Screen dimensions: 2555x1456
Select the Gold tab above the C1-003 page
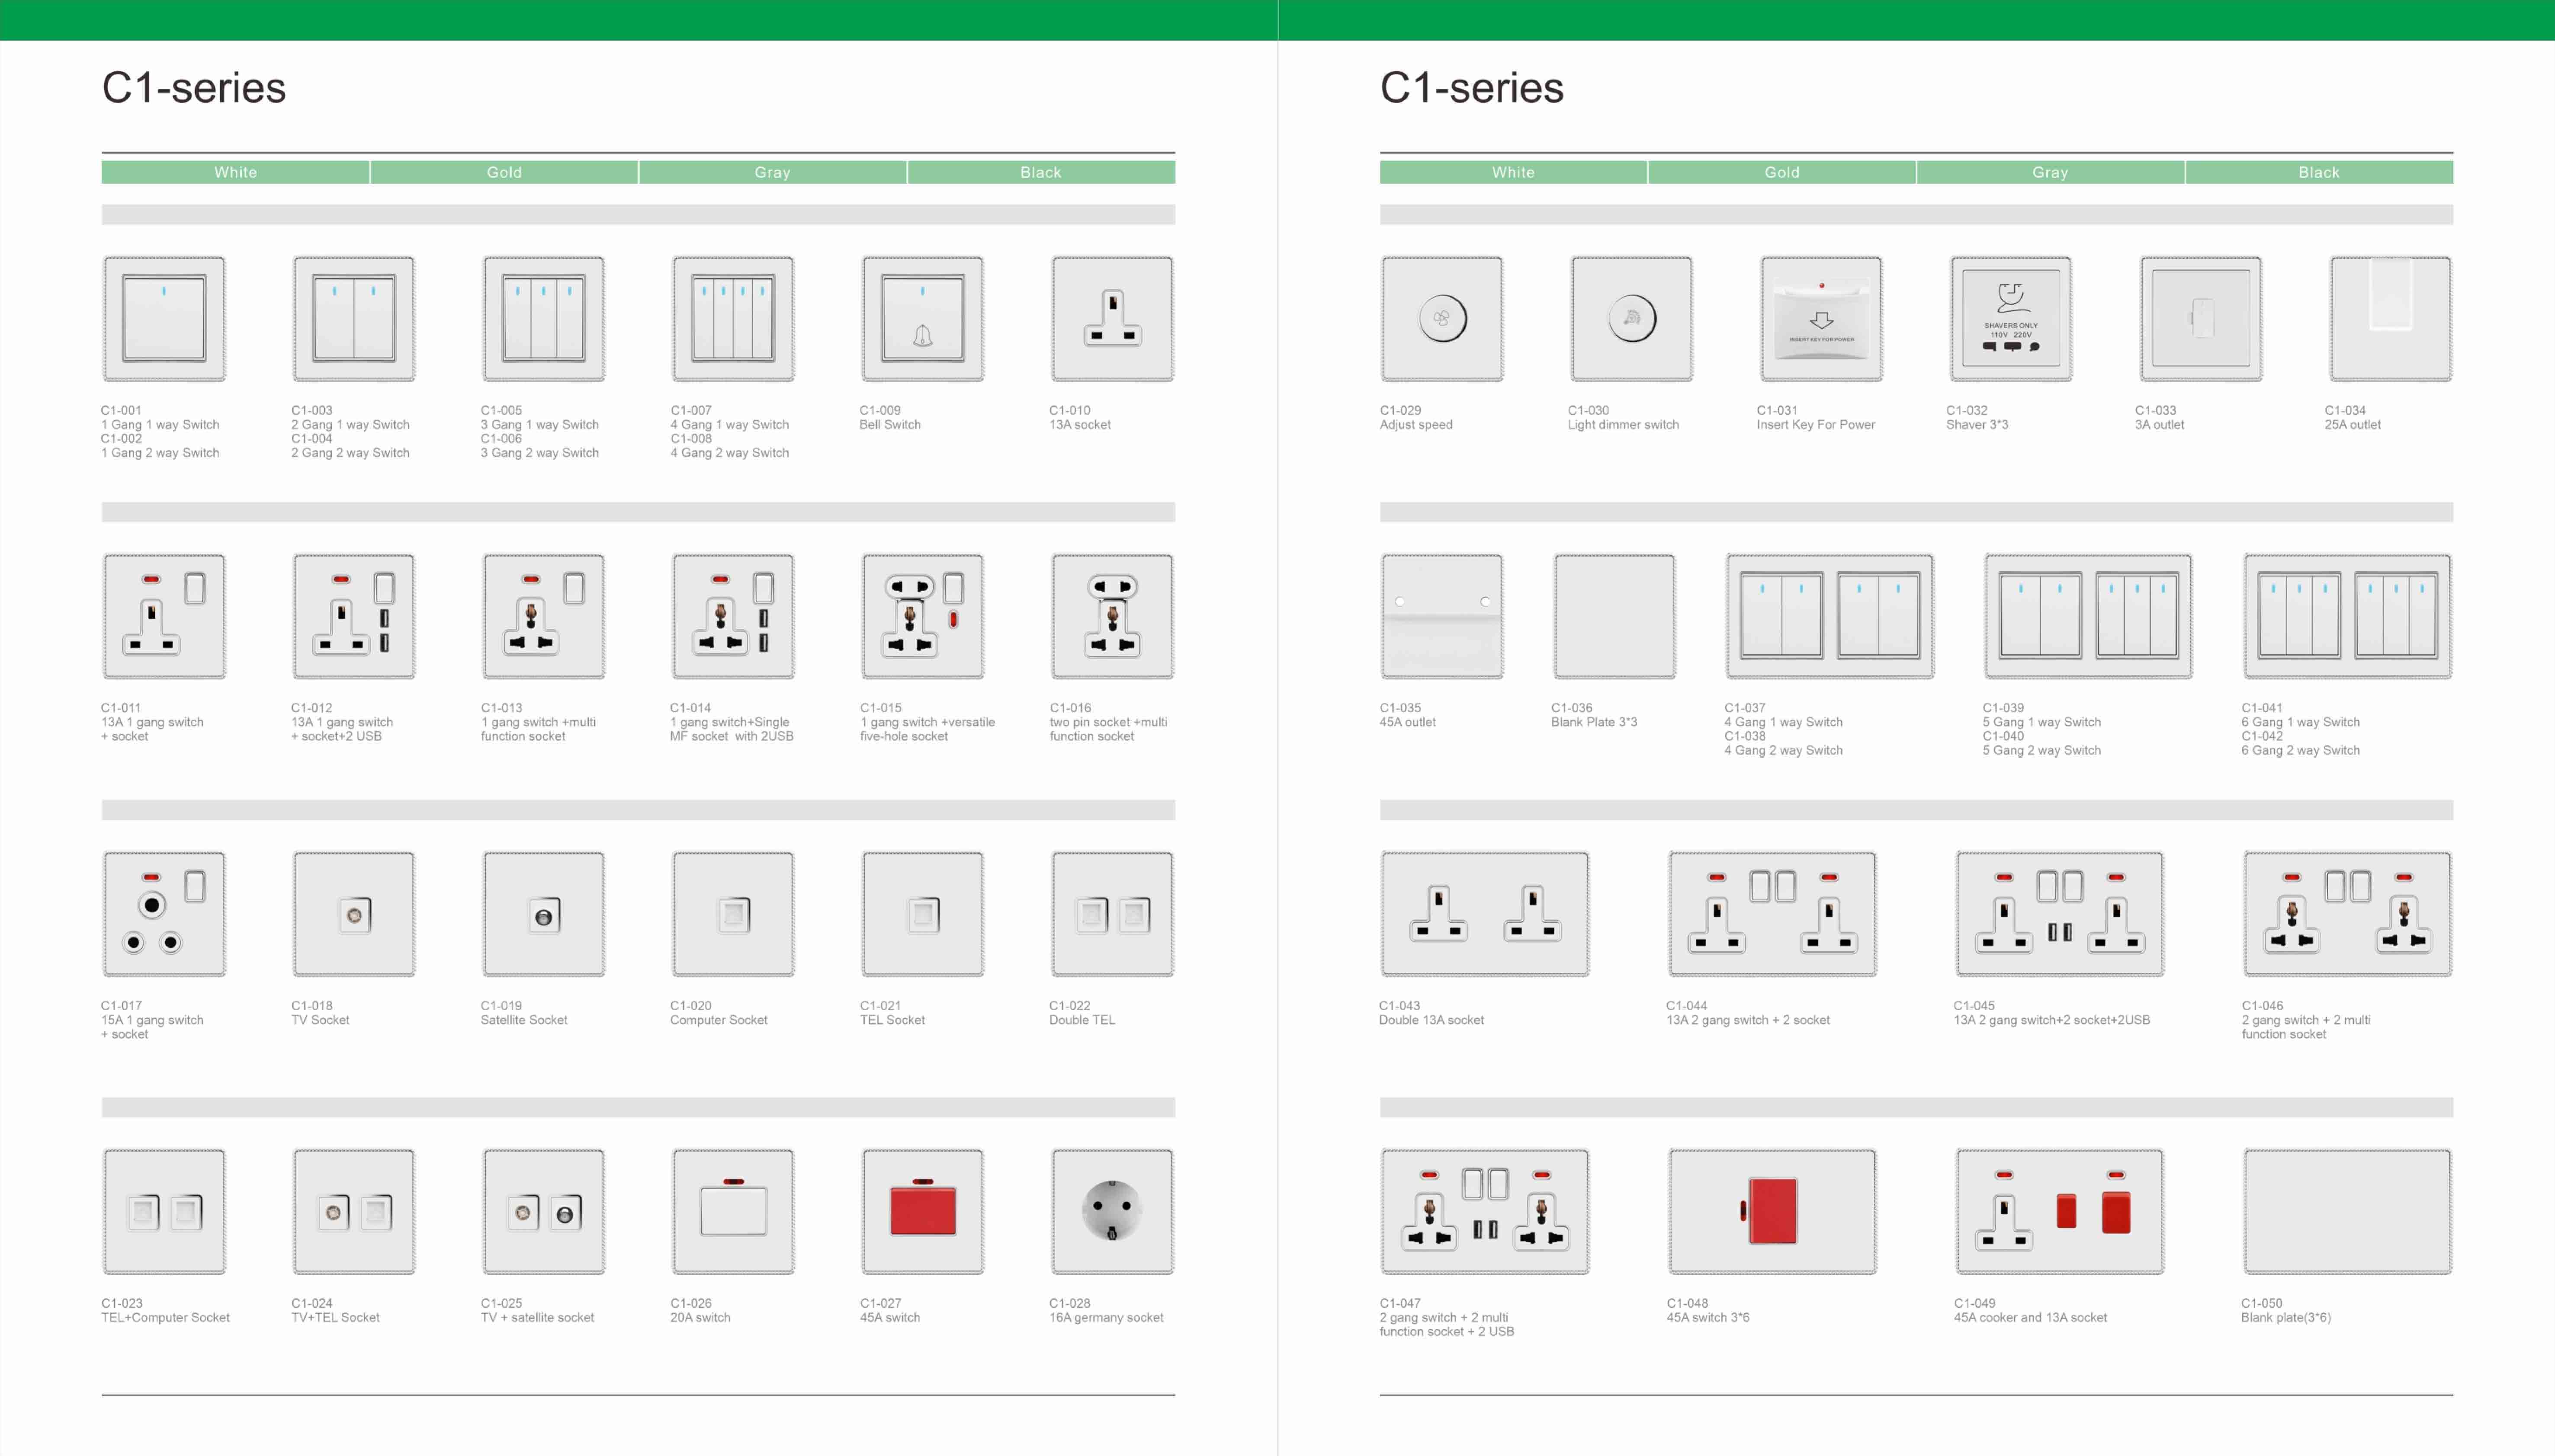504,172
